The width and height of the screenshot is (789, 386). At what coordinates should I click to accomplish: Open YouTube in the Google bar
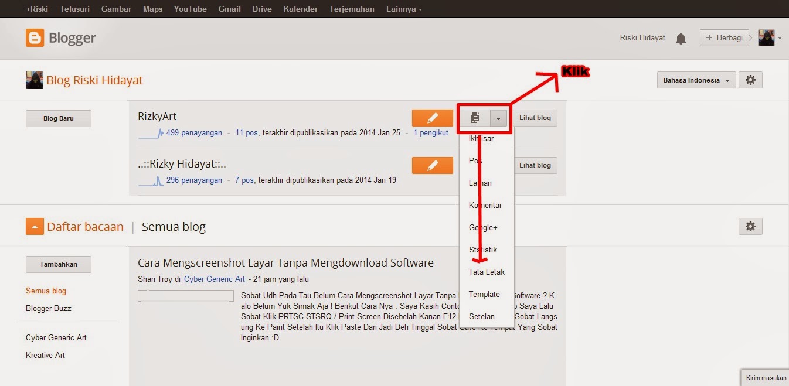tap(191, 9)
